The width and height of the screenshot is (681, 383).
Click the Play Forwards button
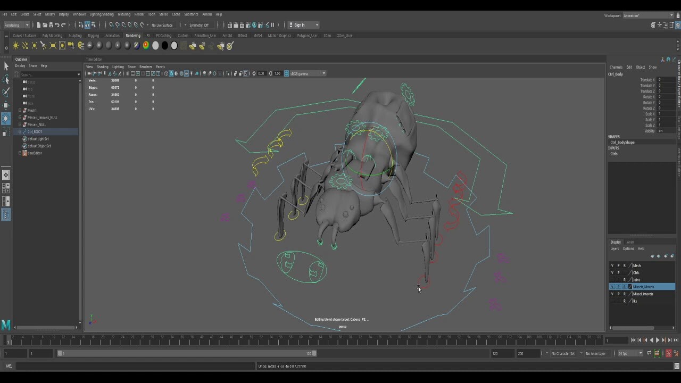tap(658, 340)
